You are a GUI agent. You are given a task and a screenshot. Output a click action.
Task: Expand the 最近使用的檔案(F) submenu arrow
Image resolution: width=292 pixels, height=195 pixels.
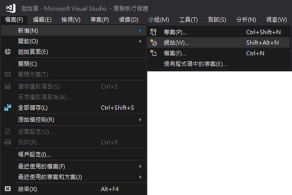[x=141, y=166]
